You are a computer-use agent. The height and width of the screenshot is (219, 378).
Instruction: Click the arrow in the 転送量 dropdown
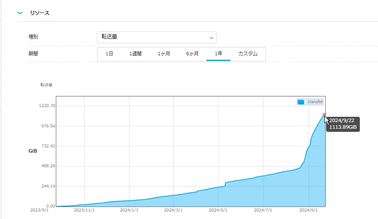[211, 38]
